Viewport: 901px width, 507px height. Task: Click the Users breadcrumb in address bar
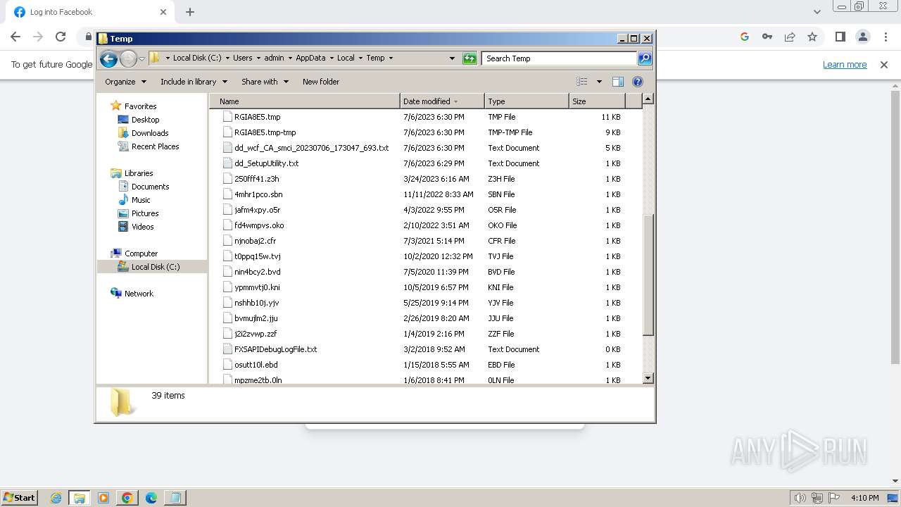[242, 58]
